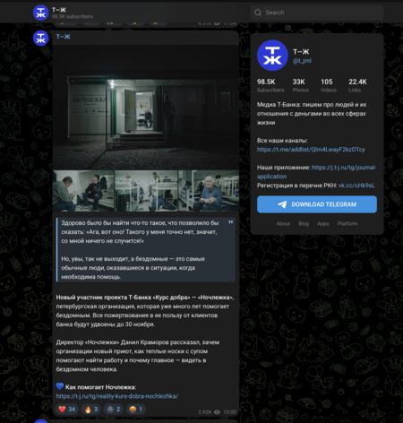Click the eye views icon on the post
The image size is (403, 423).
[217, 412]
